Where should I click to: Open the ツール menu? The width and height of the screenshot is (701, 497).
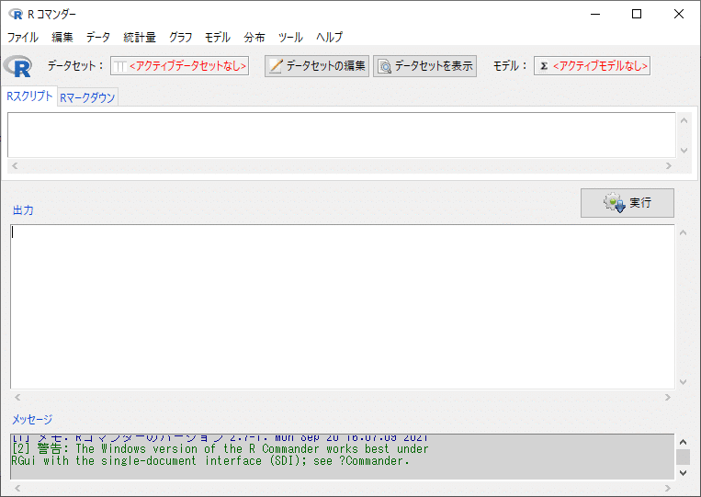click(x=290, y=37)
